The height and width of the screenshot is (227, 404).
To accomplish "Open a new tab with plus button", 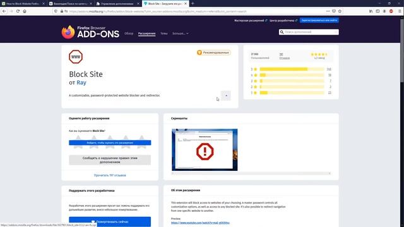I will (x=193, y=4).
